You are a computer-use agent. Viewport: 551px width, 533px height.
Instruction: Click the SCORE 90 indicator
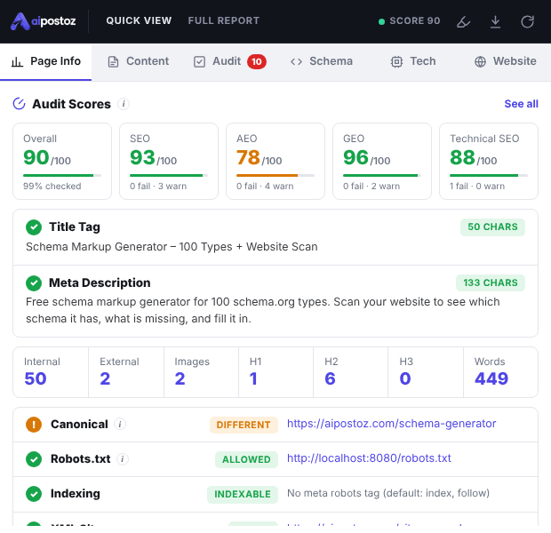pos(410,21)
